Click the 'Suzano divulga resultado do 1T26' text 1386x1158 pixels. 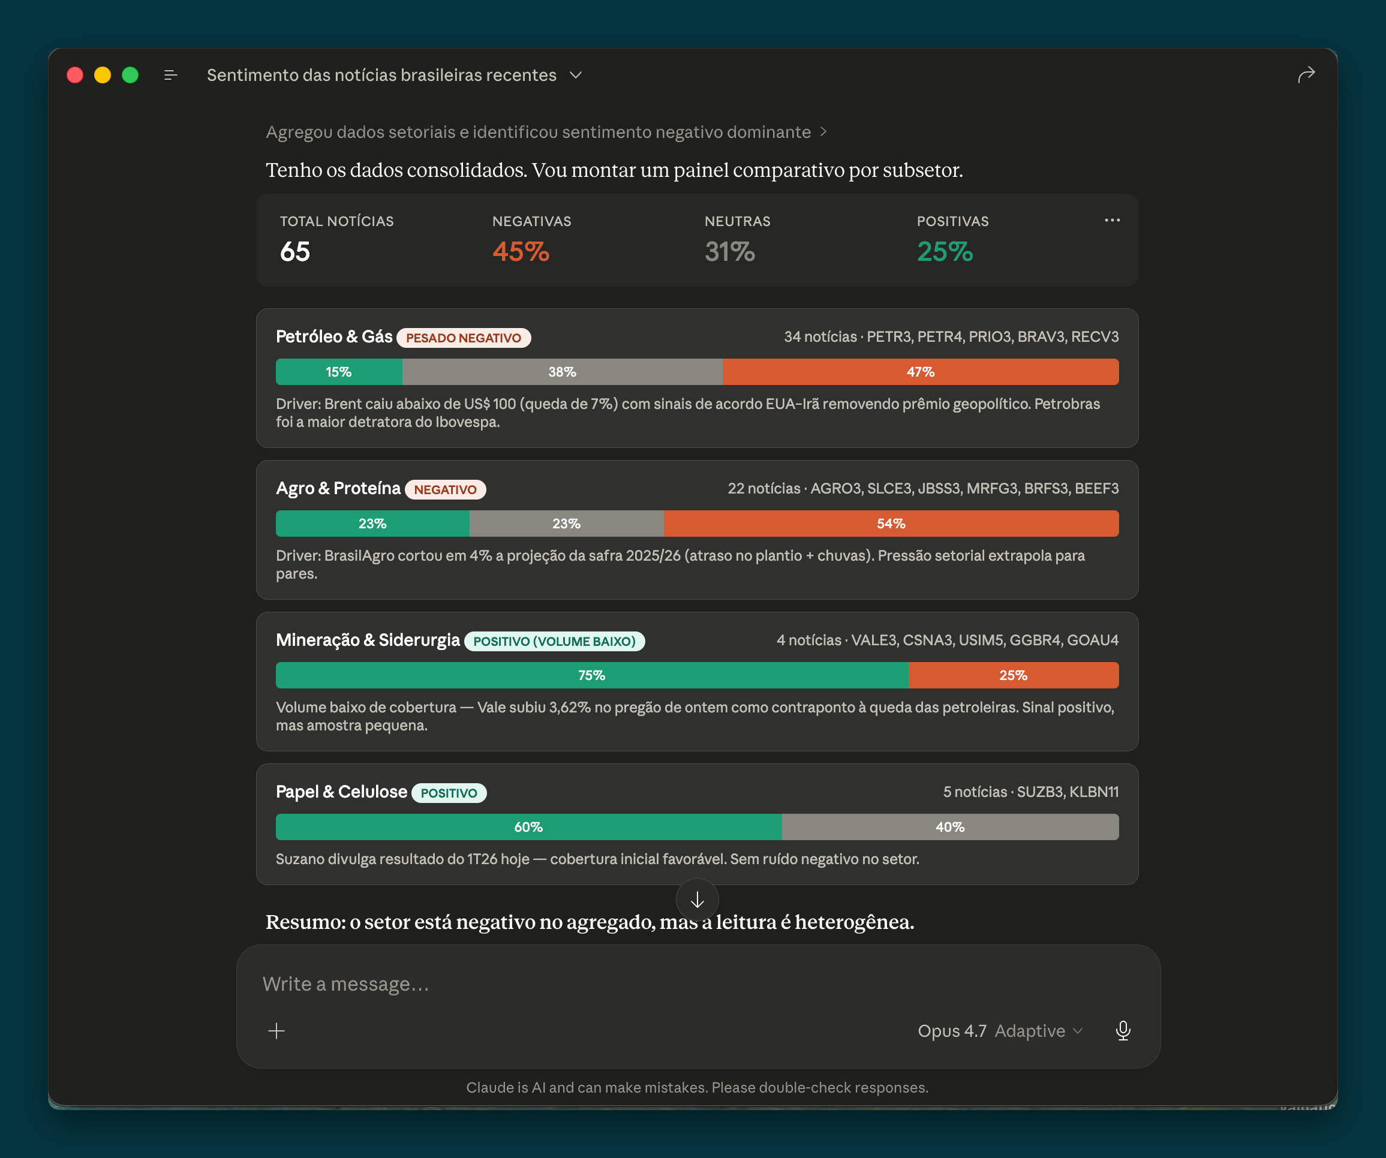(x=597, y=859)
